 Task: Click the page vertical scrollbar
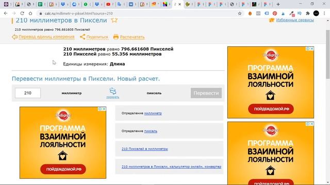[x=328, y=54]
